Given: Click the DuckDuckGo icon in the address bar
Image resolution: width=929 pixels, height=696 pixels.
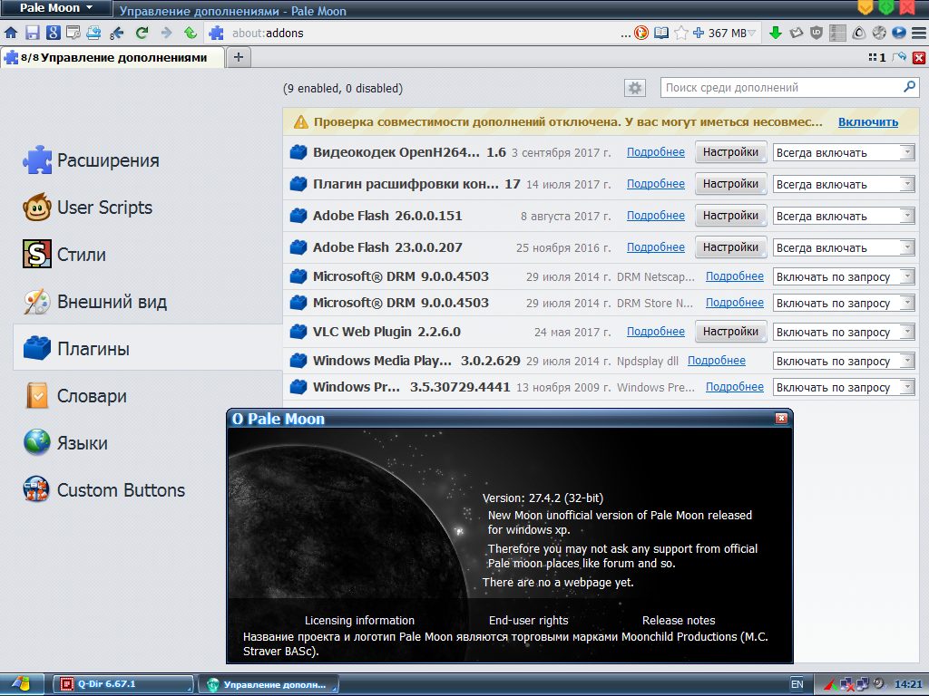Looking at the screenshot, I should coord(641,33).
